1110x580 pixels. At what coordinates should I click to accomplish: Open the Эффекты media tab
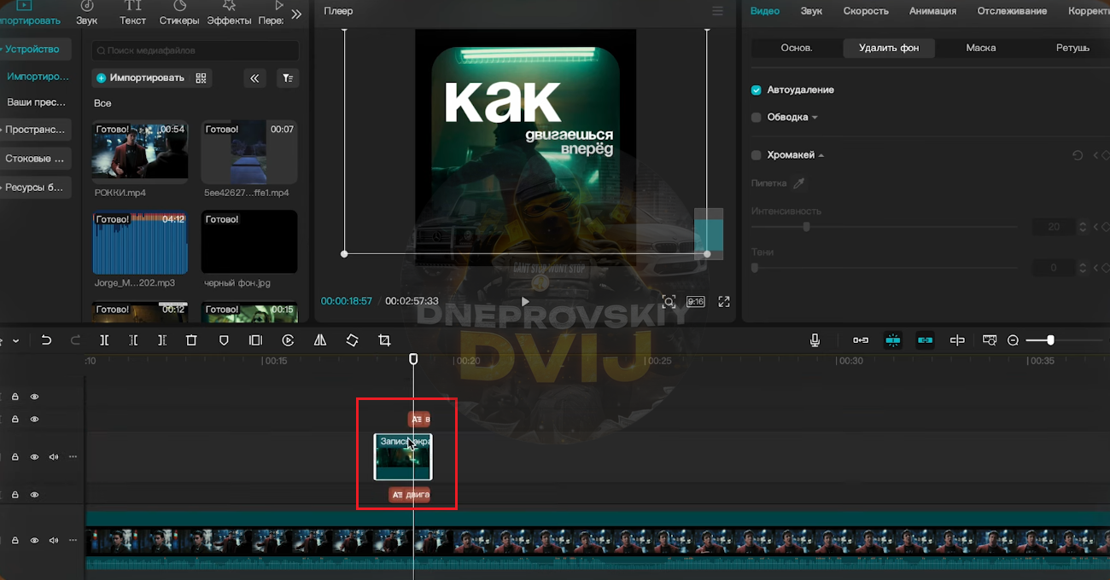pos(229,13)
